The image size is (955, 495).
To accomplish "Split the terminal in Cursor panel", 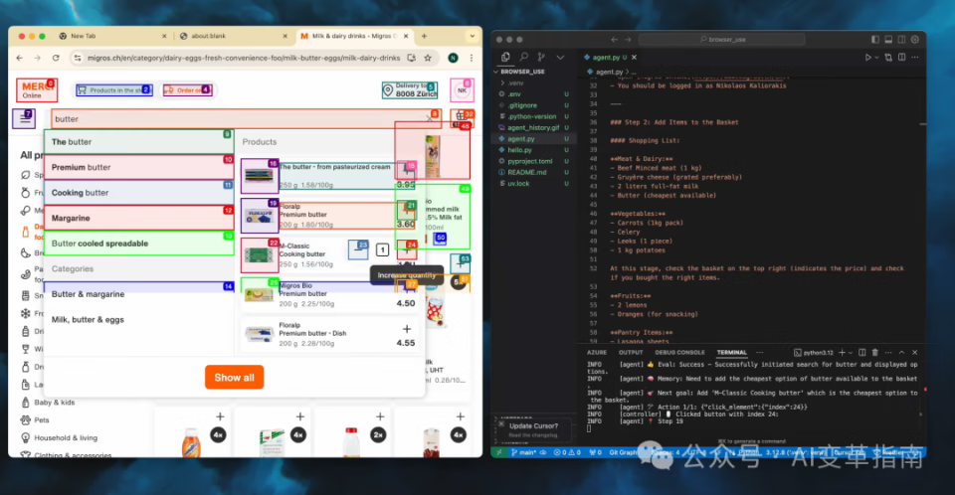I will (x=861, y=353).
